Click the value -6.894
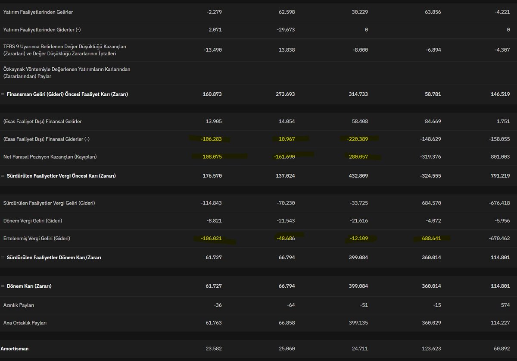517x361 pixels. pos(433,50)
